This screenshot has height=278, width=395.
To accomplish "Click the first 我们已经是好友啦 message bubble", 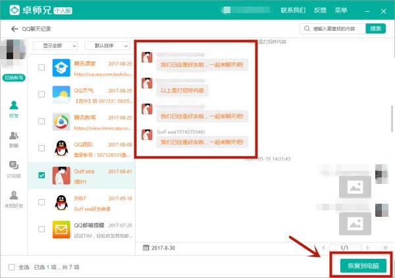I will [202, 64].
